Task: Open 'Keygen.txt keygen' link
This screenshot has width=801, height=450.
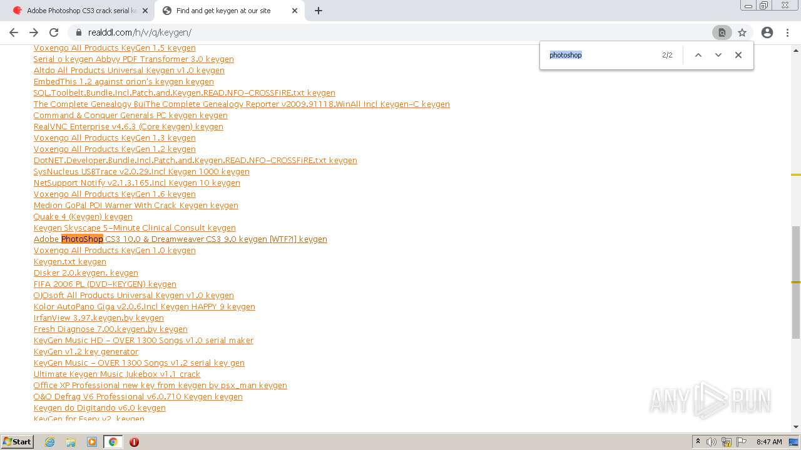Action: [70, 262]
